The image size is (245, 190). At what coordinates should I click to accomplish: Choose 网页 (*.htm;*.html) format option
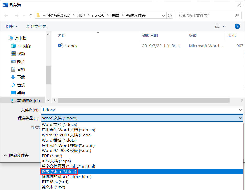coord(59,171)
